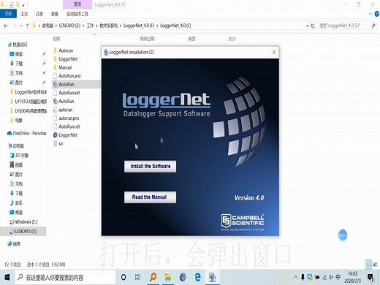Image resolution: width=380 pixels, height=285 pixels.
Task: Go back with the Explorer back arrow
Action: tap(6, 26)
